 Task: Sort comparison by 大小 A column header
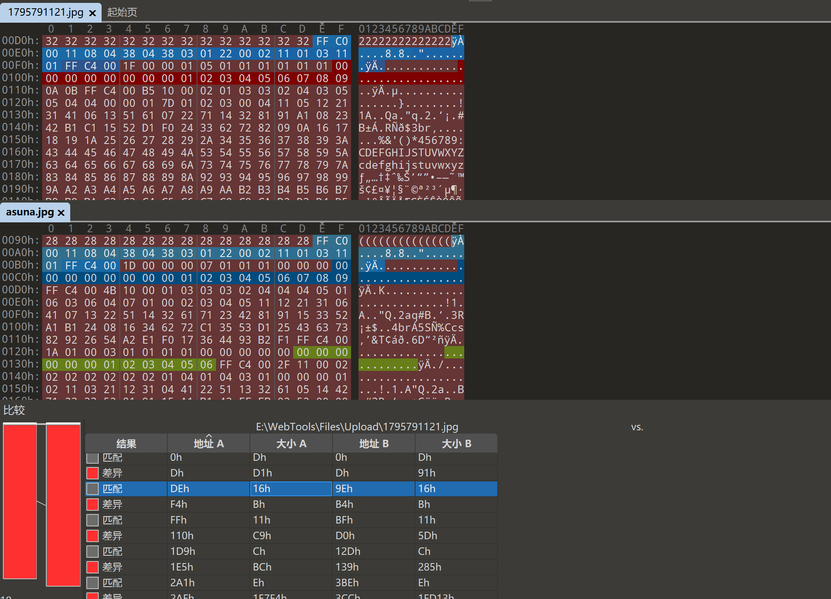291,443
